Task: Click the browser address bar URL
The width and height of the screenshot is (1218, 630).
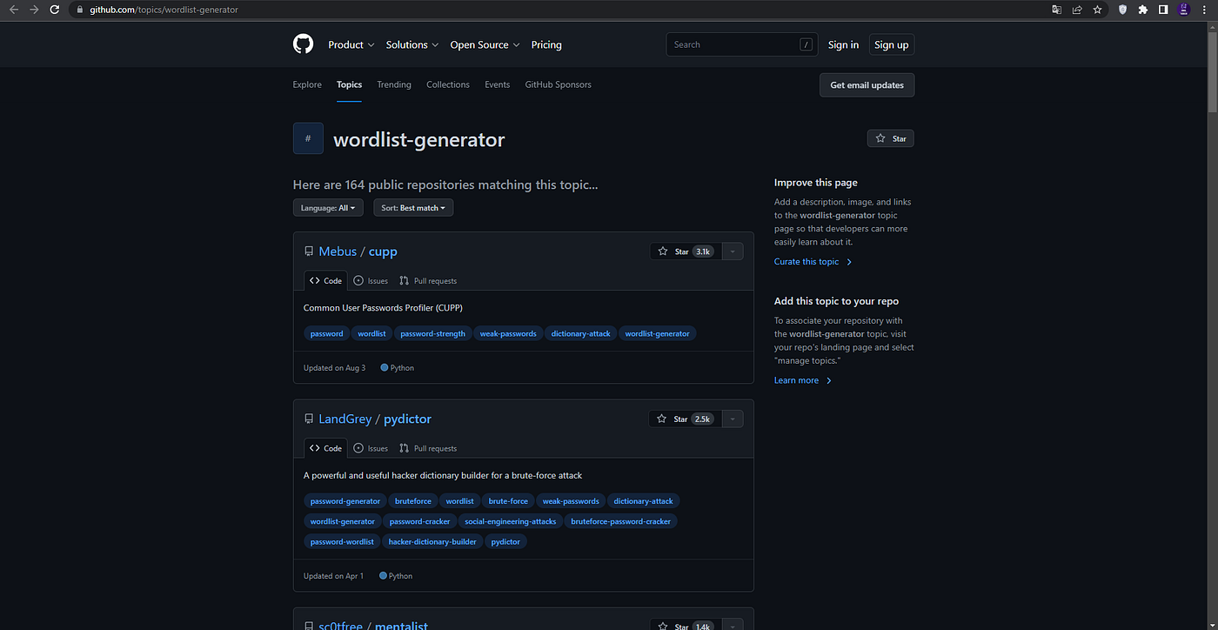Action: point(164,10)
